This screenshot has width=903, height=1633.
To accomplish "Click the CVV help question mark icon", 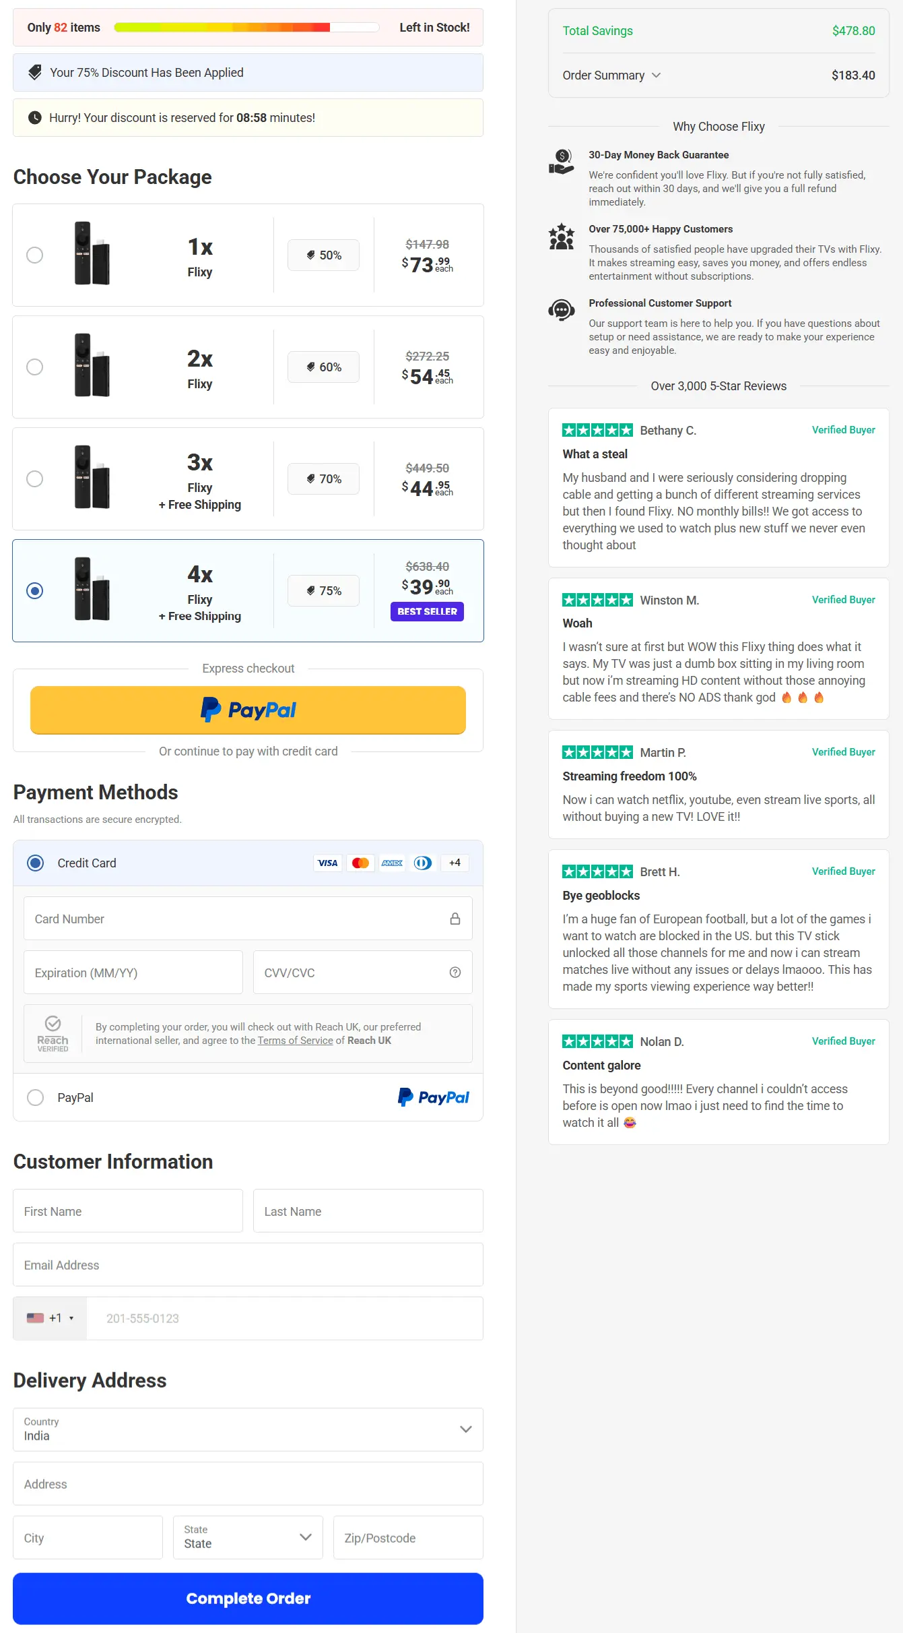I will pos(455,972).
